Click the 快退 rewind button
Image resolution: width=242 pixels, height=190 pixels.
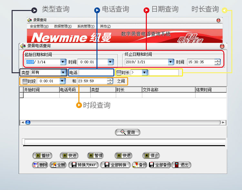(x=123, y=155)
